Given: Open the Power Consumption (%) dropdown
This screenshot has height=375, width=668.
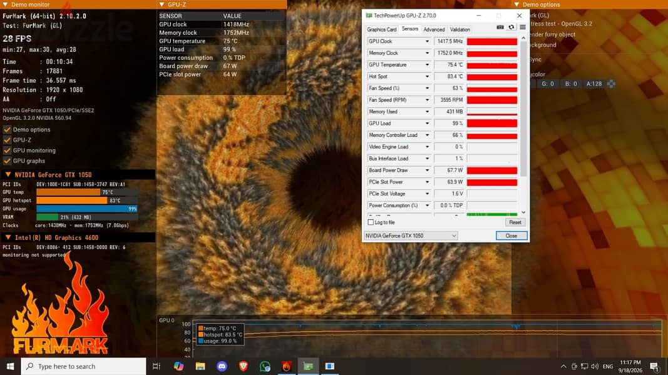Looking at the screenshot, I should point(427,206).
